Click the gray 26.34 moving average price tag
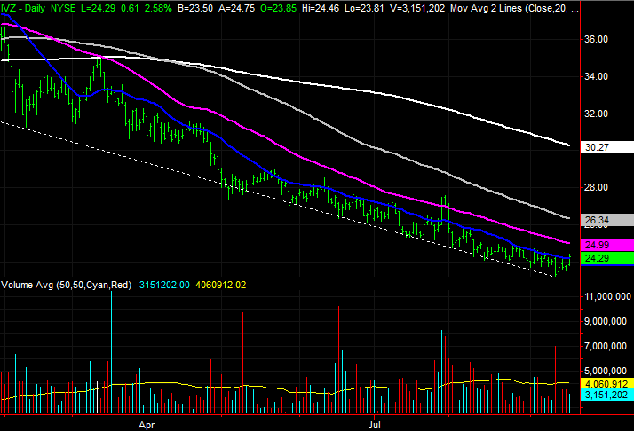 pyautogui.click(x=606, y=220)
